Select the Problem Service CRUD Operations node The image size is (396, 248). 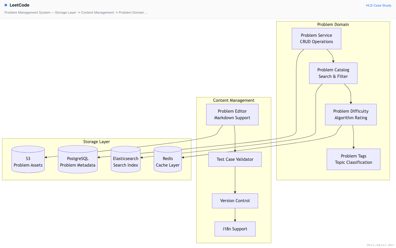point(316,39)
